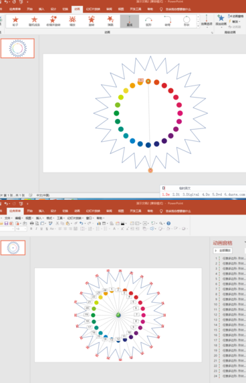Open the 文件 File classic menu
This screenshot has width=246, height=383.
tap(7, 218)
